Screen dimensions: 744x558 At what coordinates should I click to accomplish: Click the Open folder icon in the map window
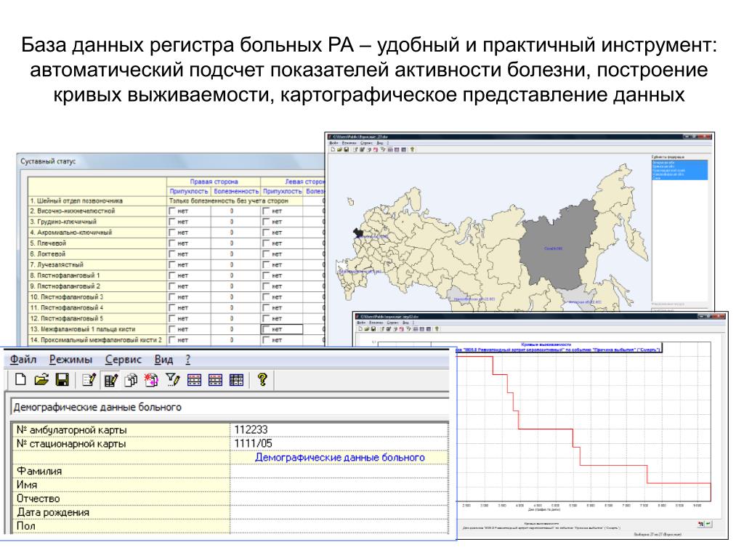(340, 150)
